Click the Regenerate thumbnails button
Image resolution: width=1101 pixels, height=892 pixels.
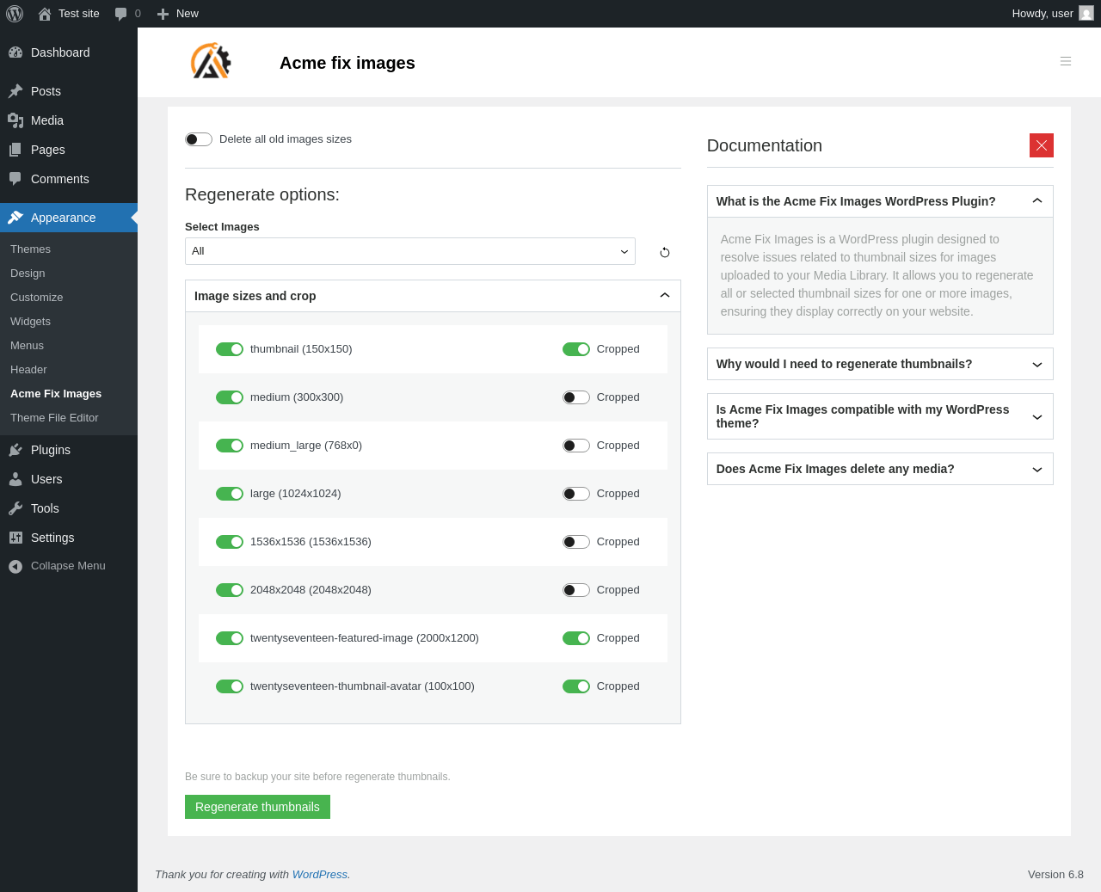pos(257,807)
